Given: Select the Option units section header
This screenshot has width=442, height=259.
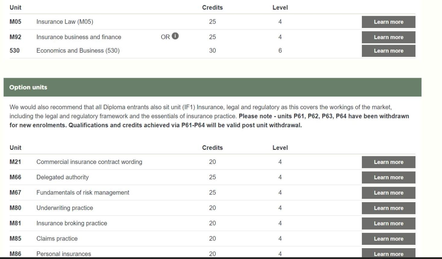Looking at the screenshot, I should [212, 87].
